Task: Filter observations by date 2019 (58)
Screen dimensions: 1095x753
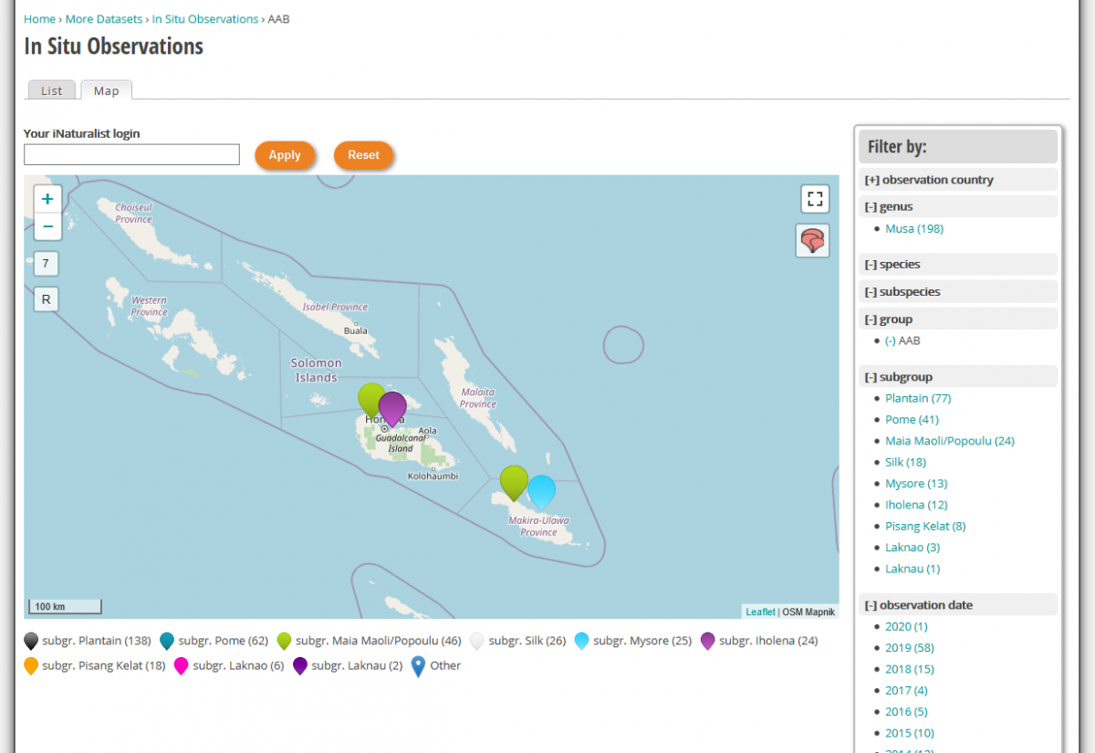Action: coord(910,647)
